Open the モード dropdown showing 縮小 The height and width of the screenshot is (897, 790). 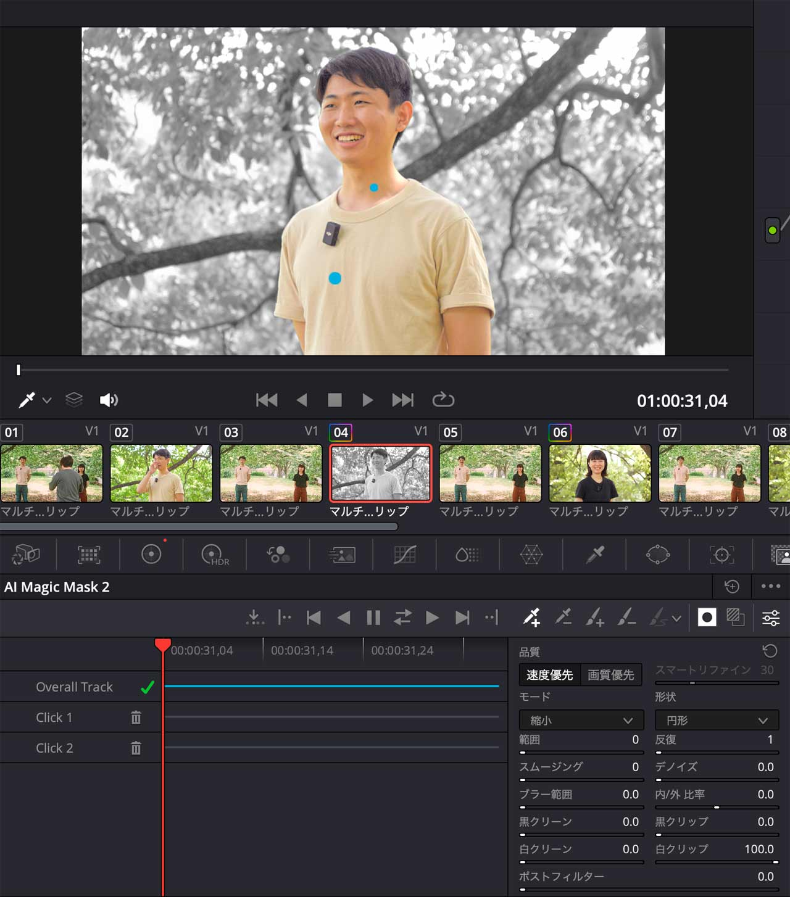[580, 720]
